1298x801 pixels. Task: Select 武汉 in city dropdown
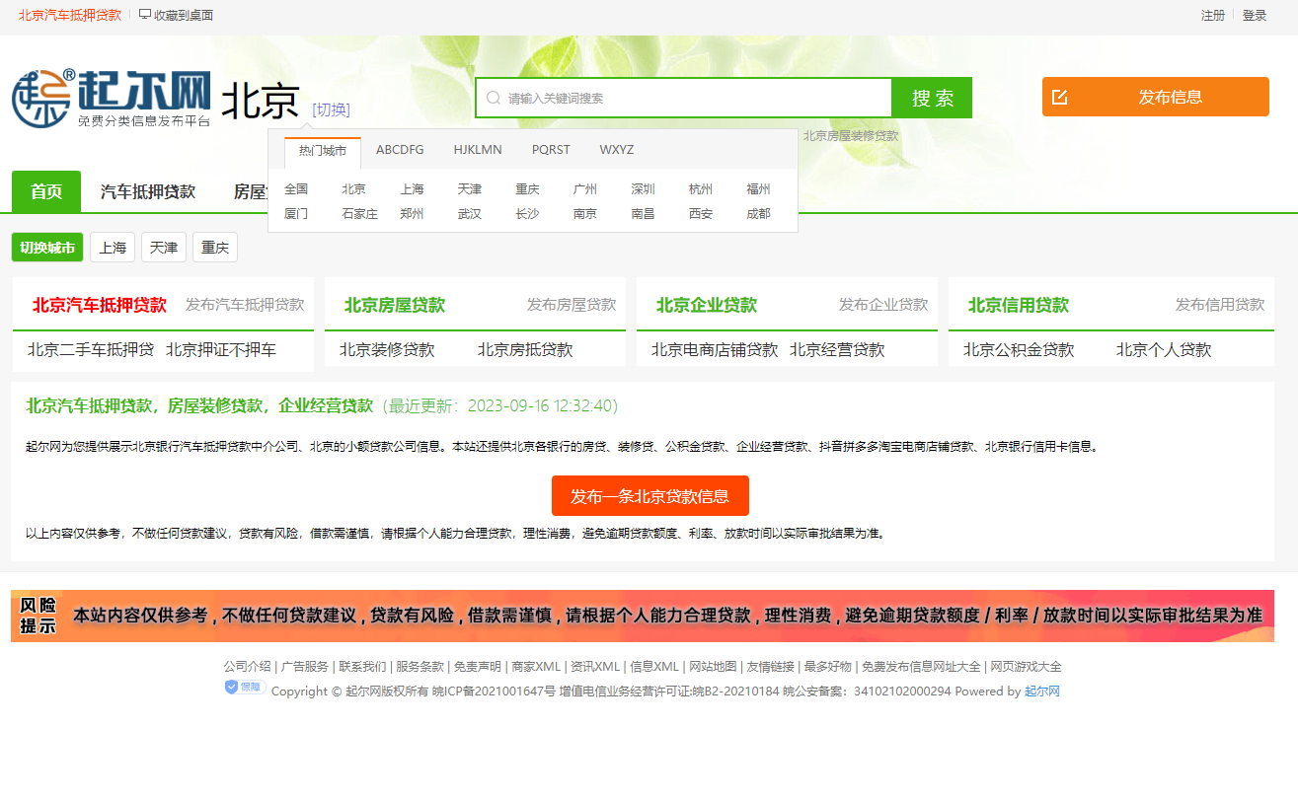469,213
